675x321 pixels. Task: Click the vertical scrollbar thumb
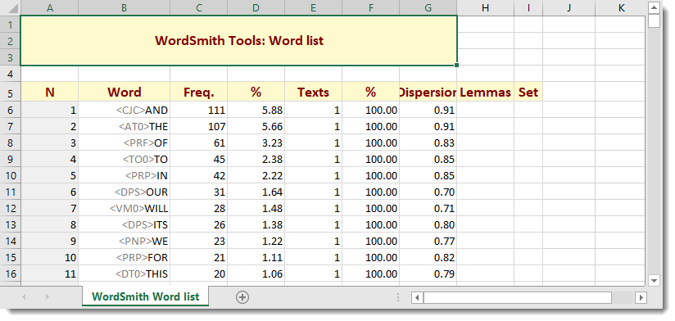pyautogui.click(x=654, y=20)
